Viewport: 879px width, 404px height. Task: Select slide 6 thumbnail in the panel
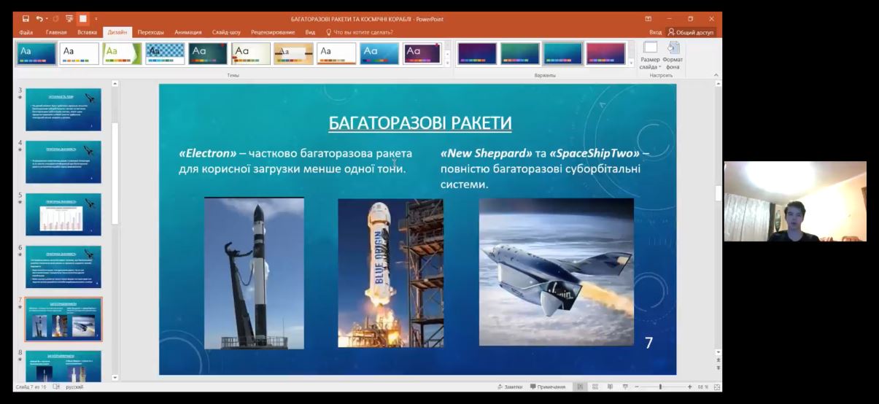point(63,266)
